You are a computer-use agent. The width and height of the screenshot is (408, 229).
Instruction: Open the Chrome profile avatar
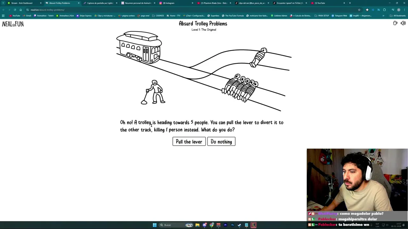click(398, 10)
